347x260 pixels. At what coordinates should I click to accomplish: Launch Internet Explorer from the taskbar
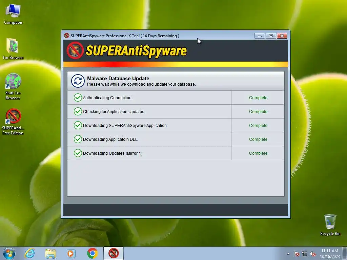[x=30, y=253]
